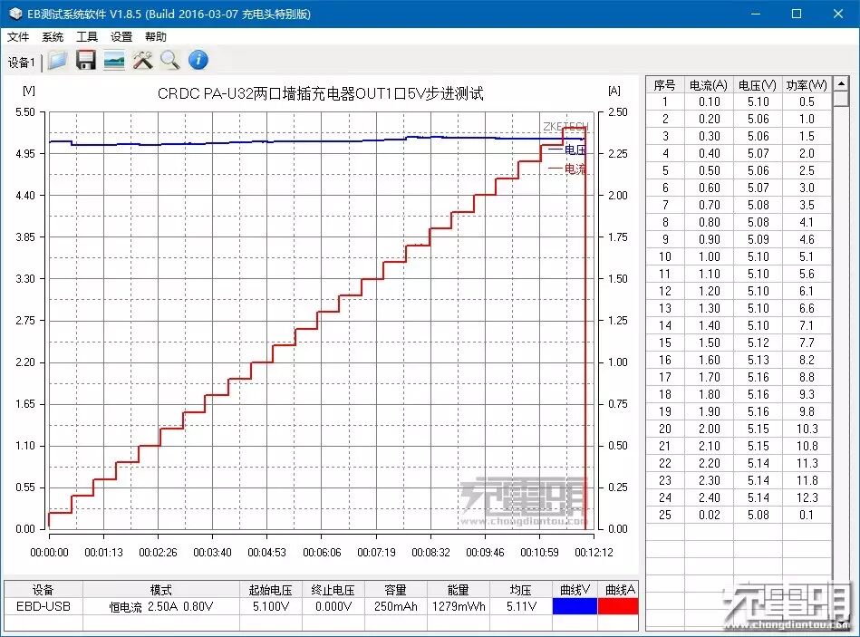The image size is (860, 637).
Task: Click the 模式 header in bottom table
Action: (x=161, y=590)
